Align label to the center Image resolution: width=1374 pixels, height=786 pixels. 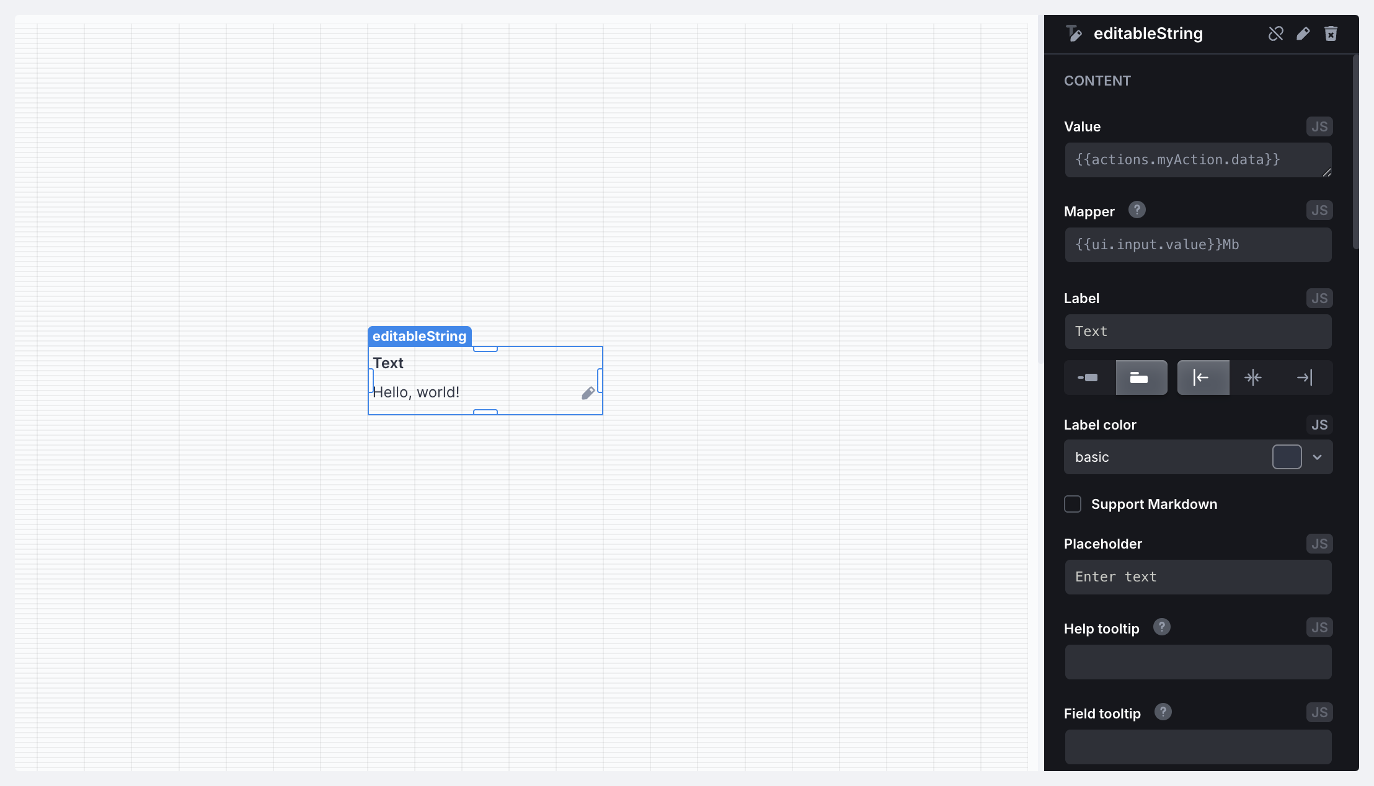pyautogui.click(x=1254, y=378)
